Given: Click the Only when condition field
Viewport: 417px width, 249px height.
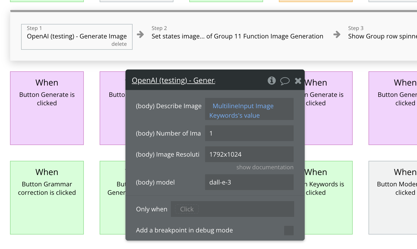Looking at the screenshot, I should pyautogui.click(x=232, y=209).
